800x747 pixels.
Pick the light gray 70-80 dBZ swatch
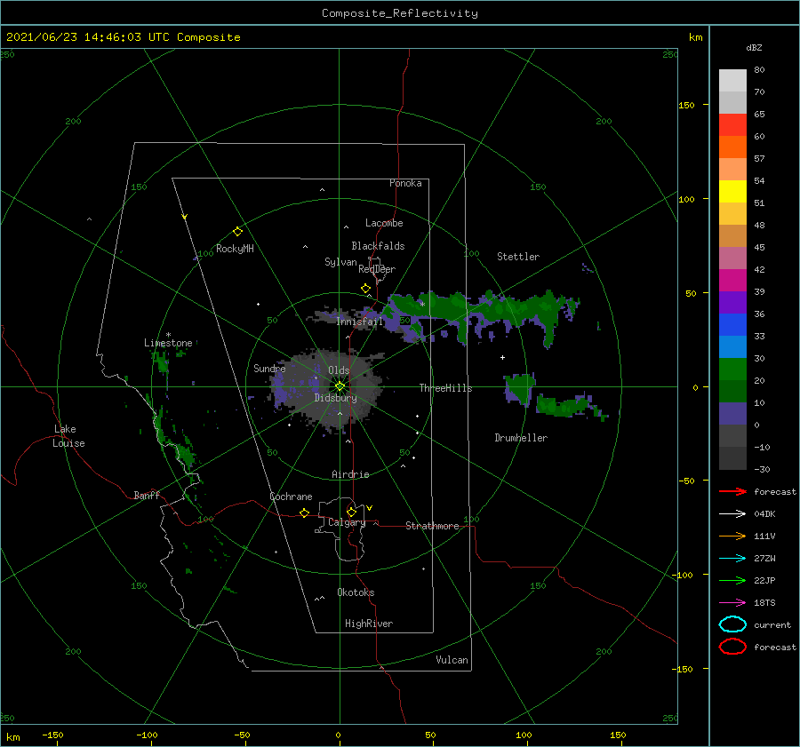pyautogui.click(x=732, y=81)
